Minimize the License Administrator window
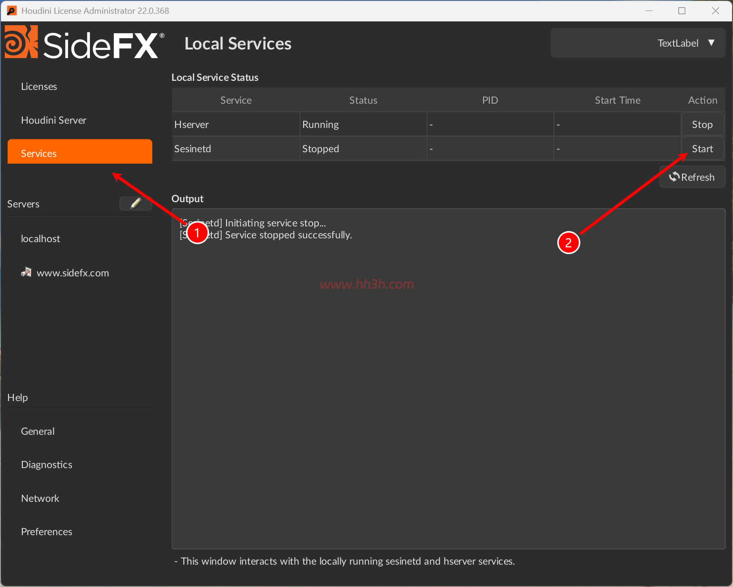 [x=649, y=10]
